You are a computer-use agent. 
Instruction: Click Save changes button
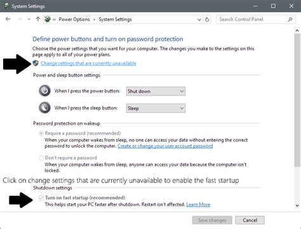click(x=212, y=220)
